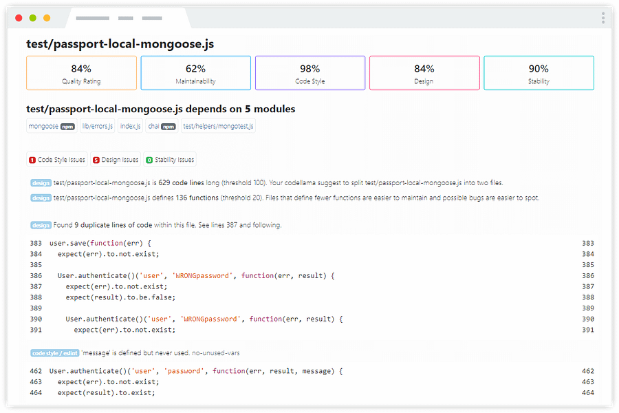
Task: Select the 84% Quality Rating card
Action: pyautogui.click(x=81, y=73)
